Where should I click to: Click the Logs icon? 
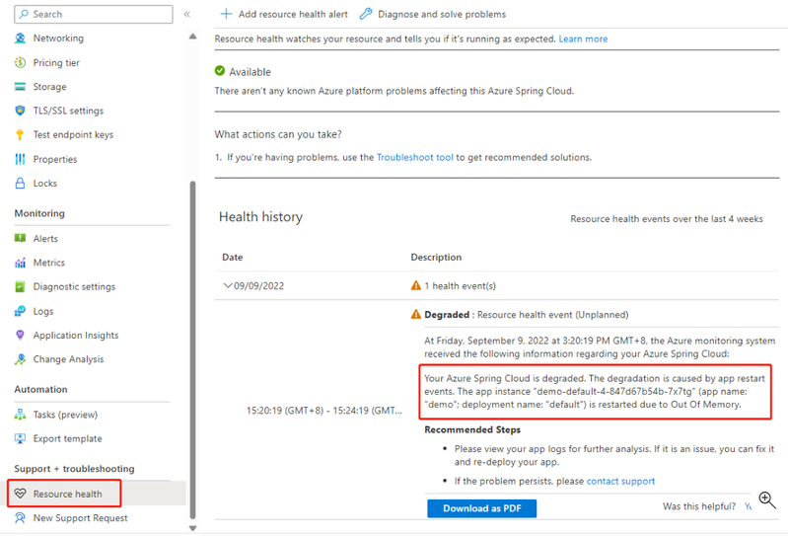click(x=20, y=311)
